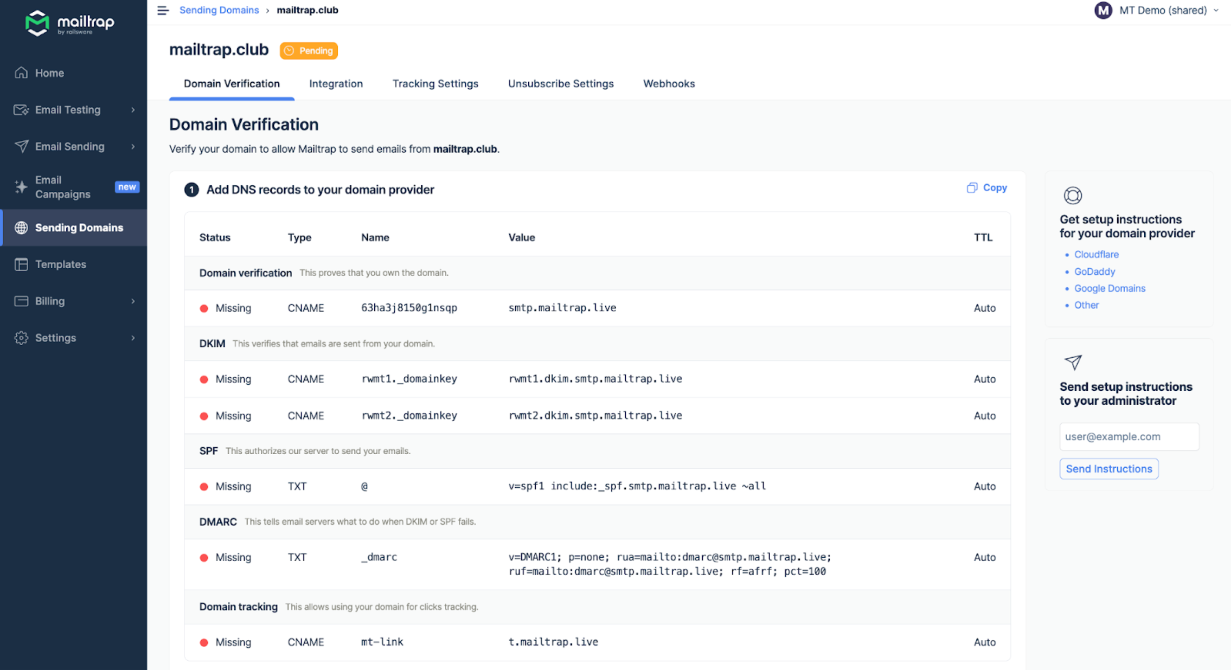This screenshot has height=670, width=1231.
Task: Click the hamburger menu icon in the header
Action: pyautogui.click(x=163, y=10)
